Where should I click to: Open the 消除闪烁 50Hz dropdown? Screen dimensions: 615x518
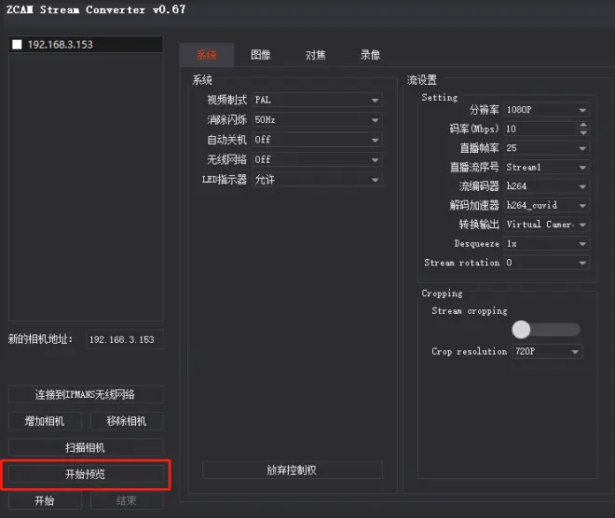tap(318, 119)
